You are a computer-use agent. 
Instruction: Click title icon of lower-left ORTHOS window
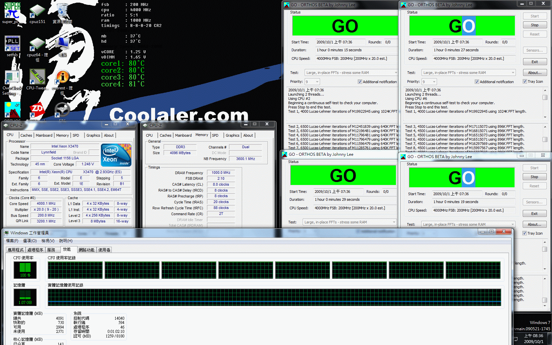[285, 154]
